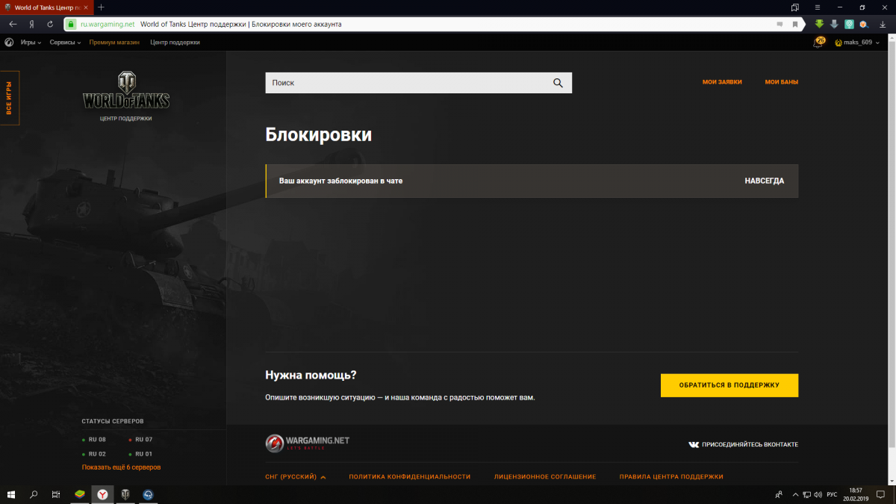
Task: Click the Yandex home button
Action: [31, 24]
